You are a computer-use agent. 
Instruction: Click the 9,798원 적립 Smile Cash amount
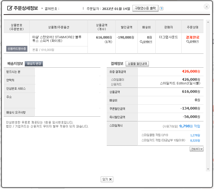tap(190, 126)
